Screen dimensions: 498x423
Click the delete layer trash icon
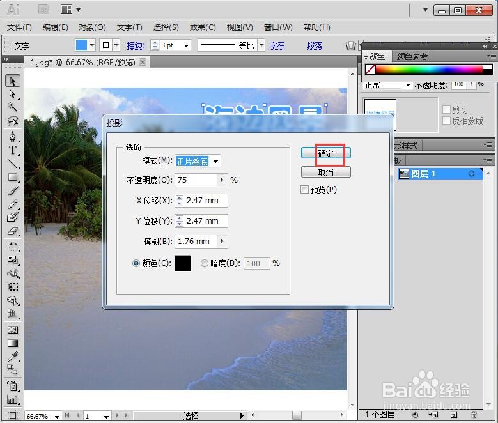click(x=474, y=415)
